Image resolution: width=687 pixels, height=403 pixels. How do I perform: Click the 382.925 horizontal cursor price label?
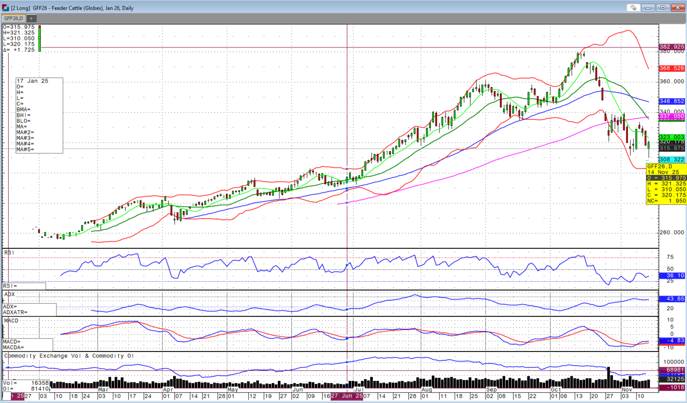[671, 47]
